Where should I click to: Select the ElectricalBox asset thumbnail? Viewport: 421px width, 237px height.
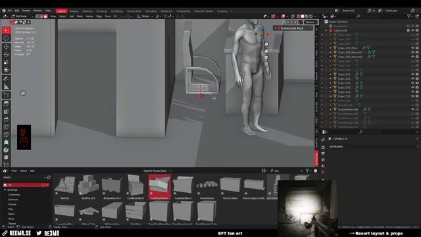click(230, 187)
